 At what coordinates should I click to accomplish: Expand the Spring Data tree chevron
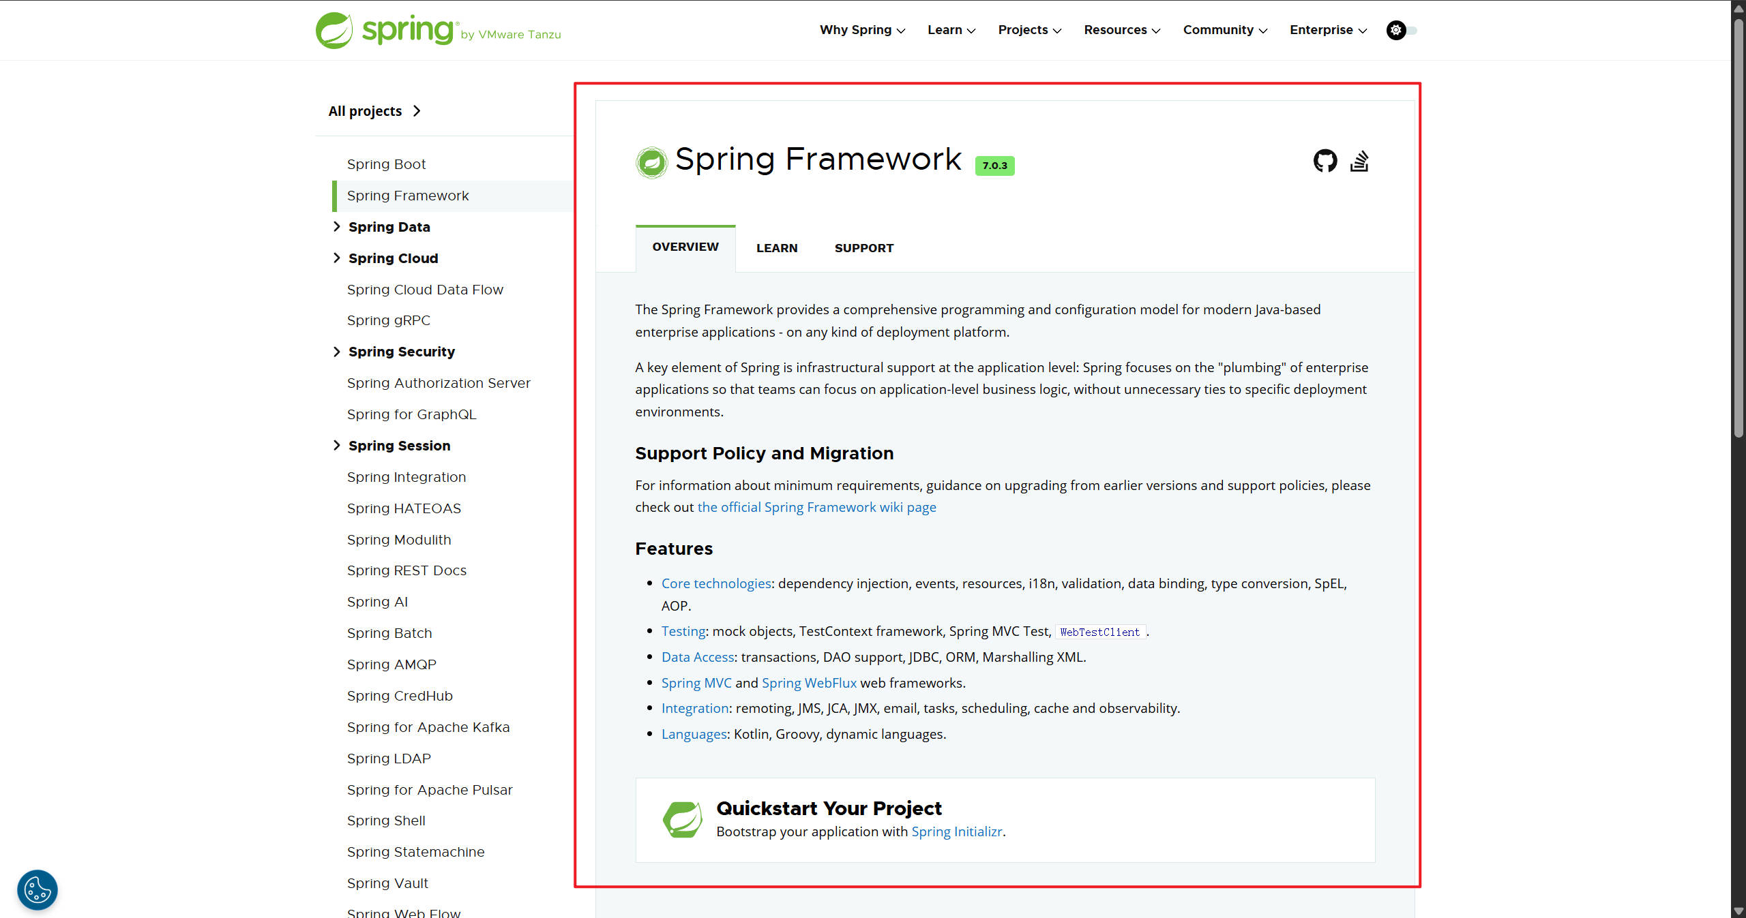point(337,226)
